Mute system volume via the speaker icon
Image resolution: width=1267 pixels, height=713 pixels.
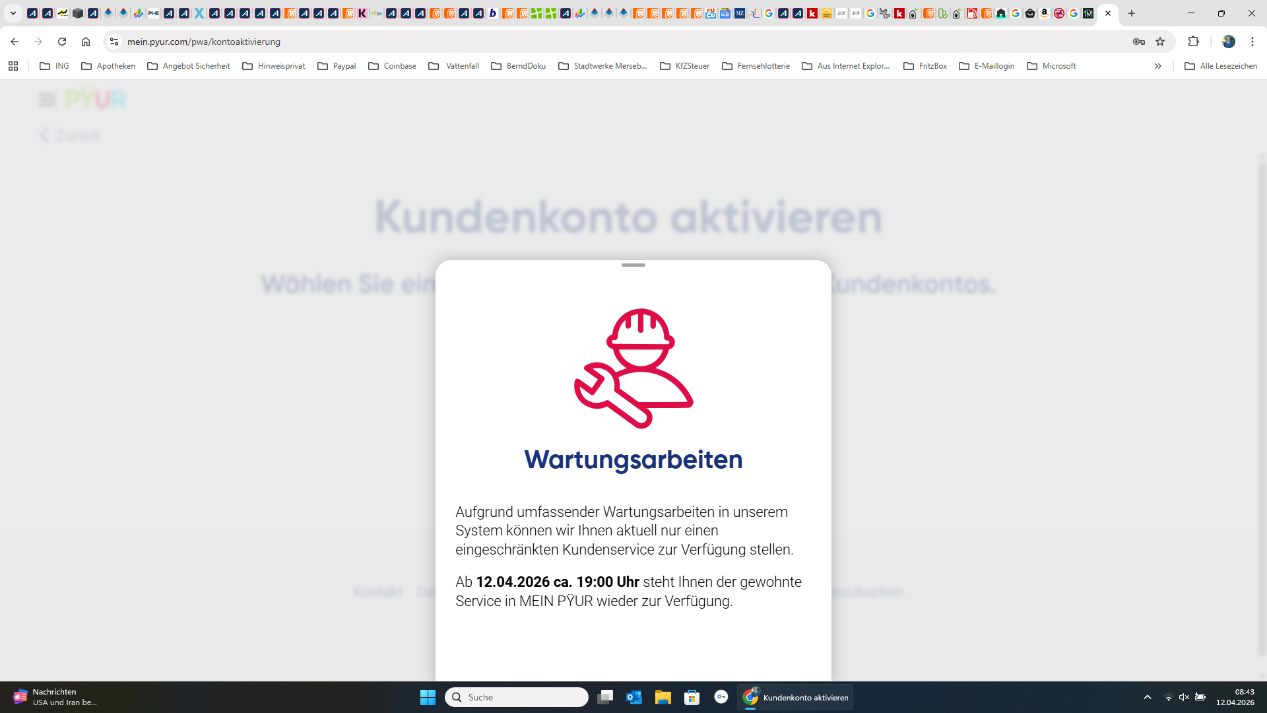tap(1185, 697)
